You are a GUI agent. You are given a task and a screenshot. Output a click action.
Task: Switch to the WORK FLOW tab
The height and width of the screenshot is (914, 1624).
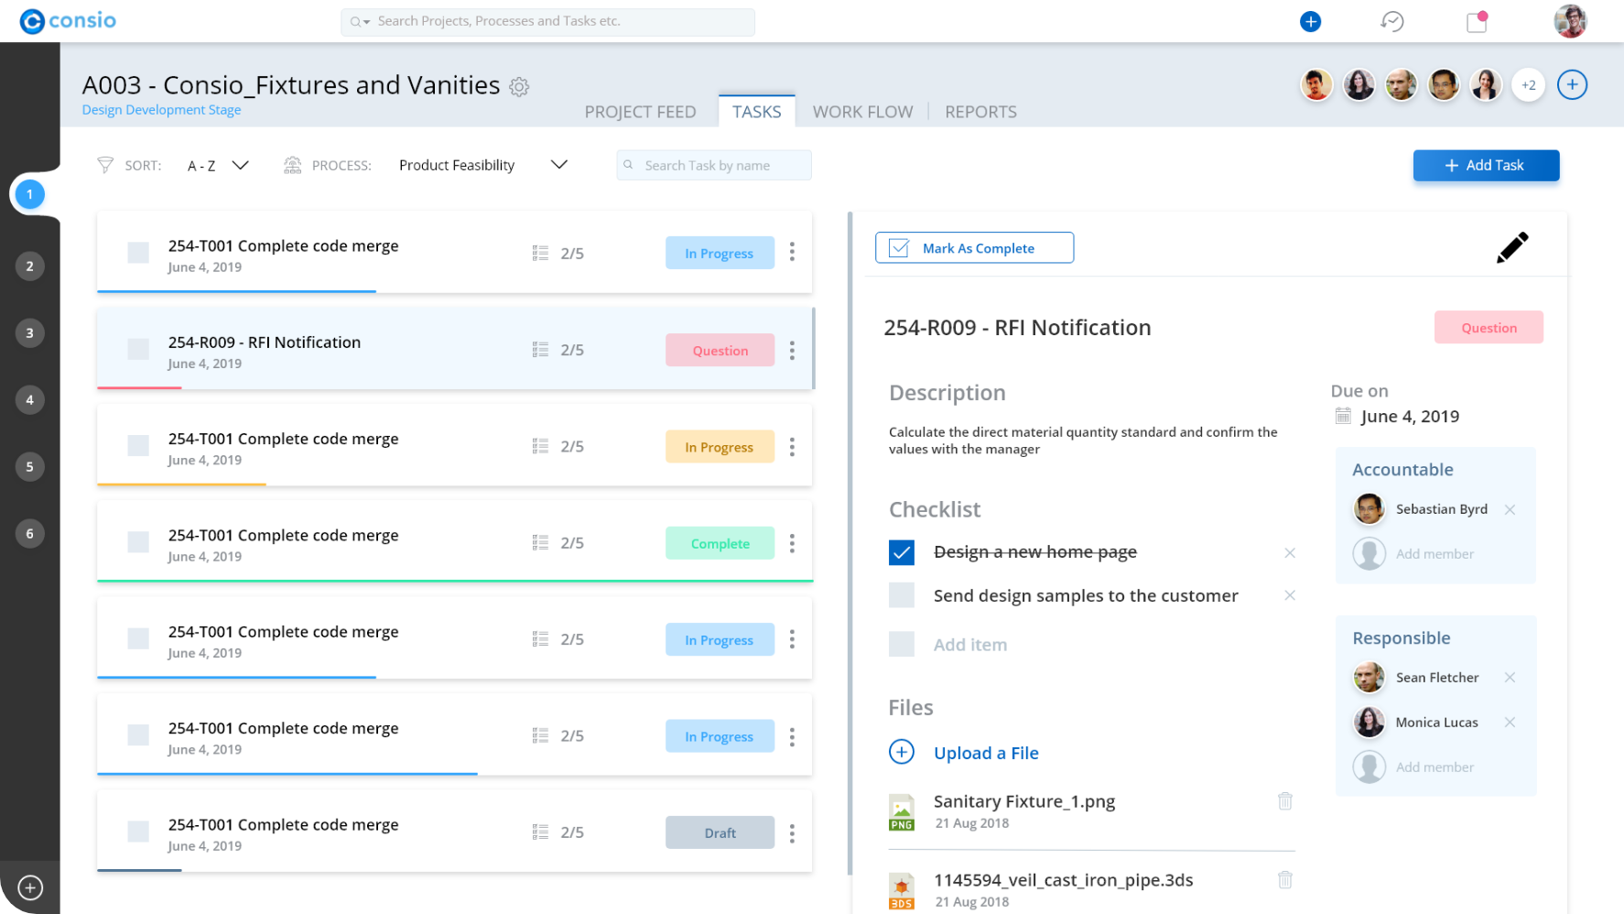tap(862, 112)
